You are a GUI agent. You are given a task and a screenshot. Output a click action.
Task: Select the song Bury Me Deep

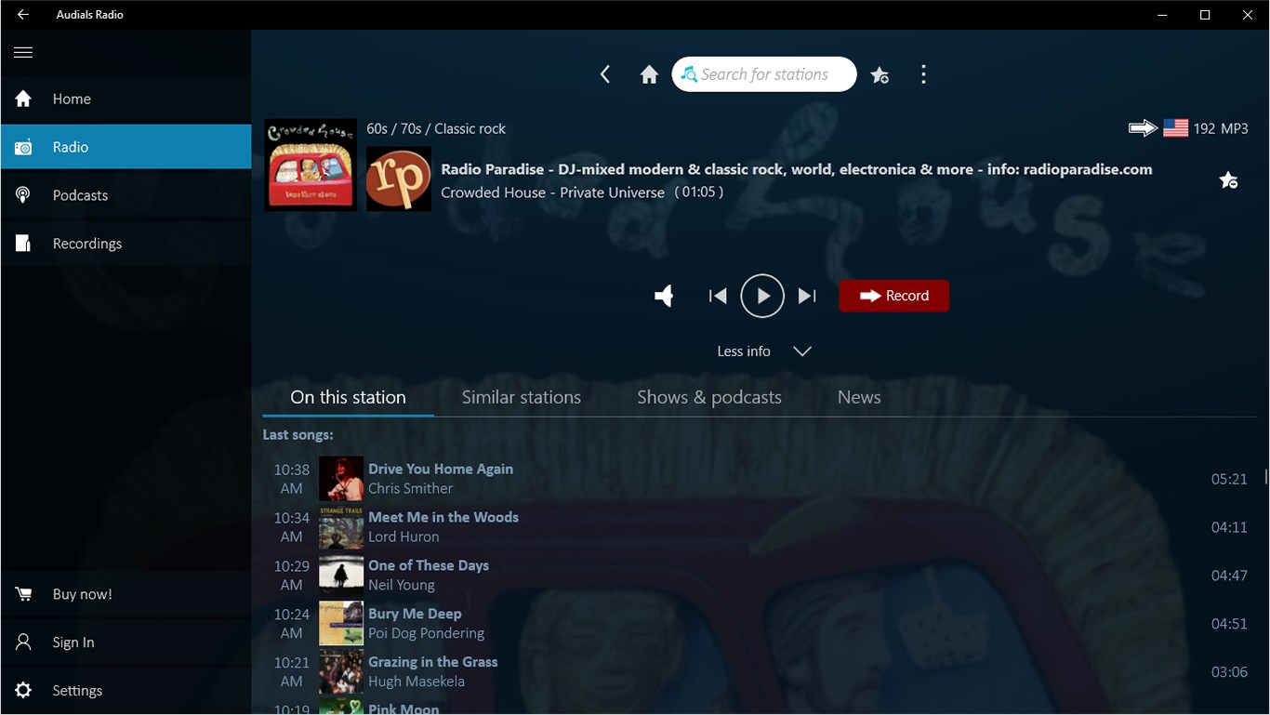(415, 614)
